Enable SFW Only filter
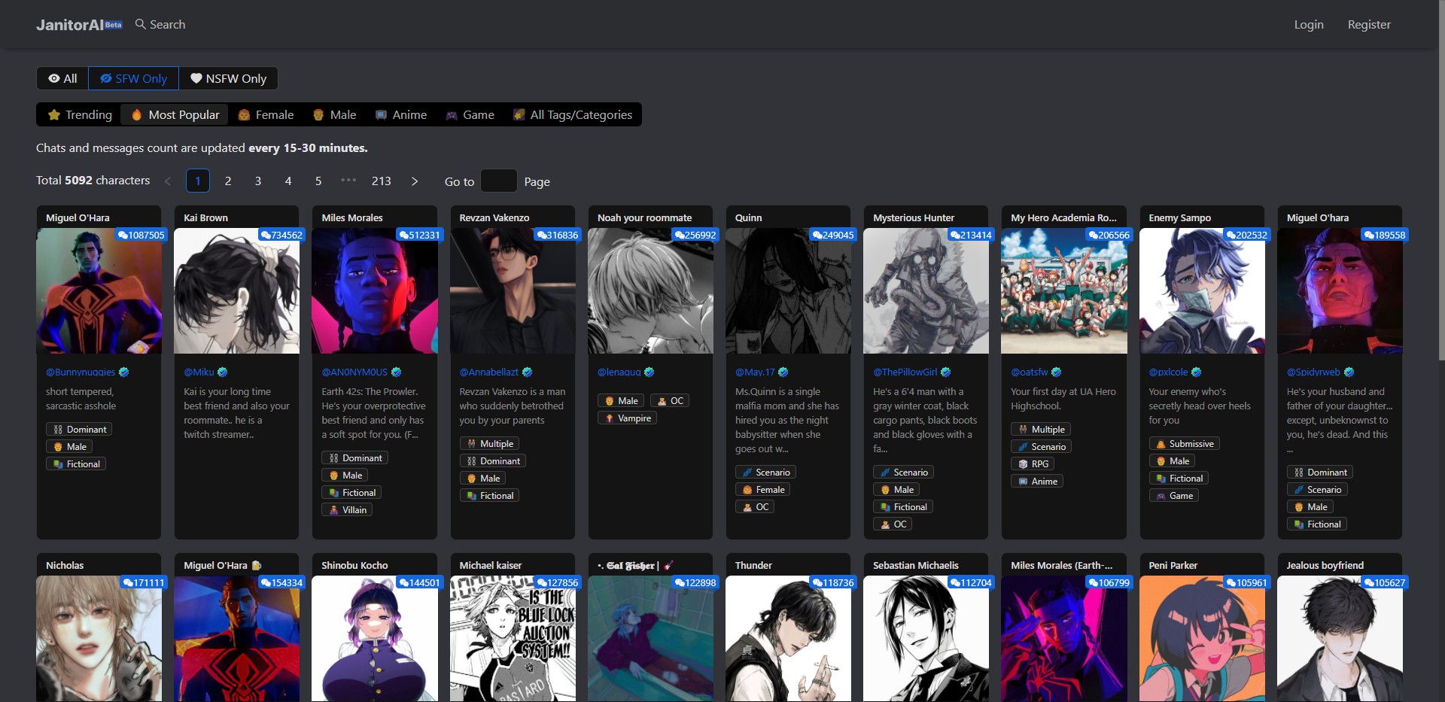This screenshot has height=702, width=1445. (x=133, y=78)
